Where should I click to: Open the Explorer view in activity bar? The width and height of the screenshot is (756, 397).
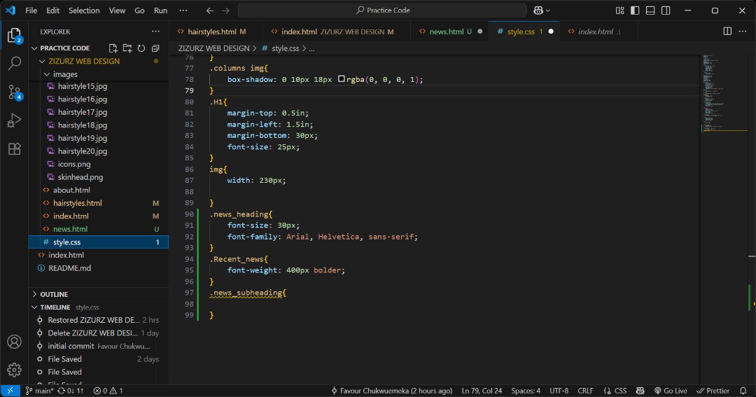tap(15, 35)
